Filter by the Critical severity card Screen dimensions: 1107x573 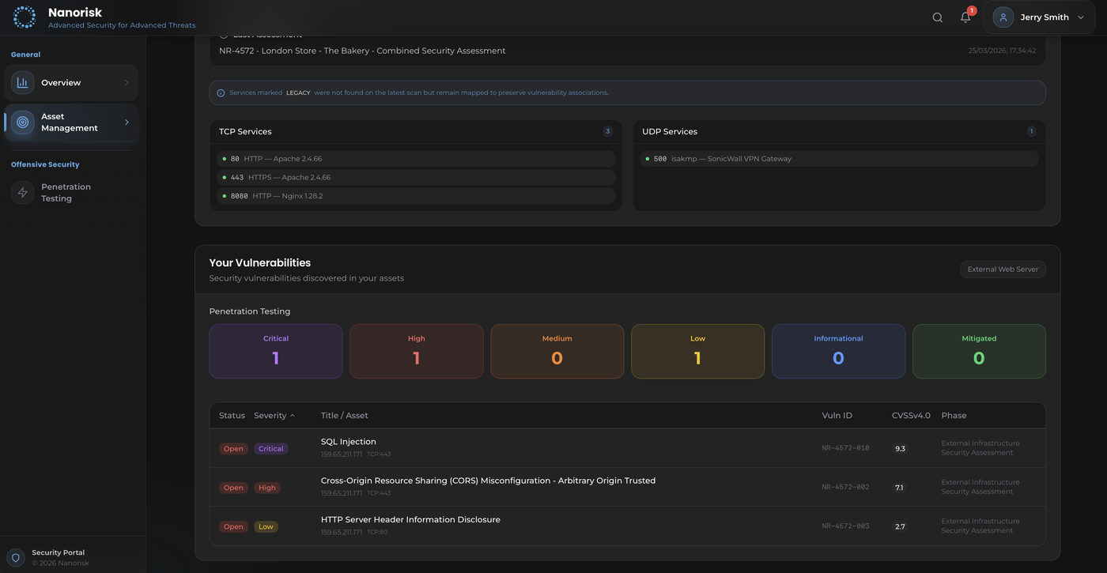(x=275, y=351)
